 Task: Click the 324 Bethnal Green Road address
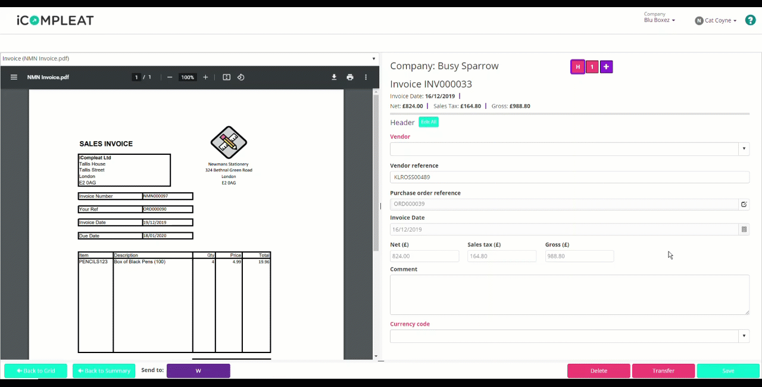229,170
